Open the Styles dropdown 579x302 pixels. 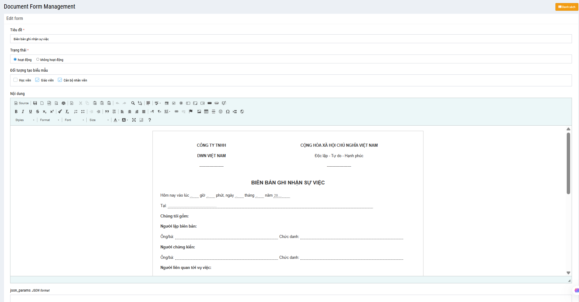(x=25, y=120)
